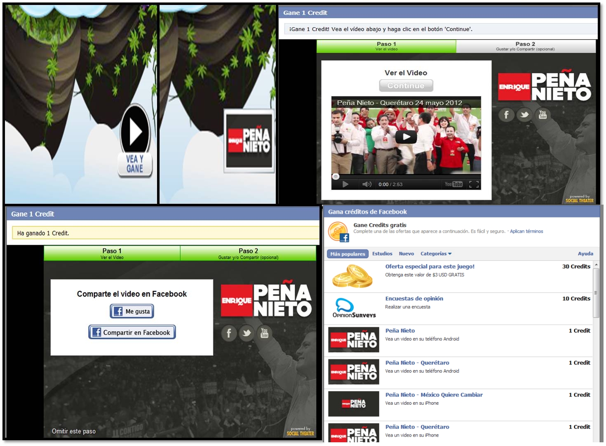Click the "30 Credits" value
The width and height of the screenshot is (606, 446).
click(x=576, y=267)
